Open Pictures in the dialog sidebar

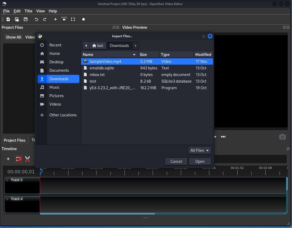58,96
